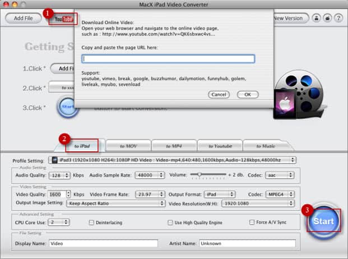Enable the Deinterlacing checkbox
Viewport: 348px width, 259px height.
pyautogui.click(x=91, y=223)
